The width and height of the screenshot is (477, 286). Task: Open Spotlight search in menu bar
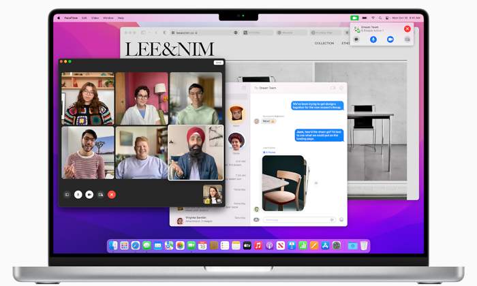click(380, 18)
